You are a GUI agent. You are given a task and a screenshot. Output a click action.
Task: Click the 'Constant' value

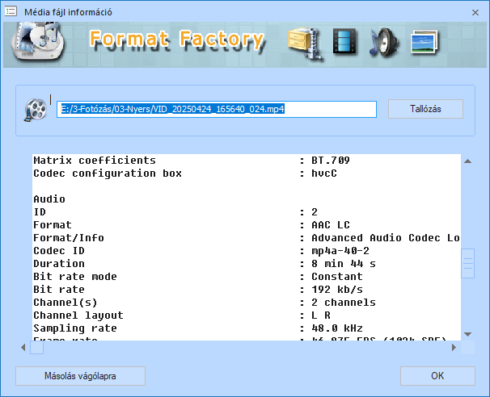tap(337, 276)
